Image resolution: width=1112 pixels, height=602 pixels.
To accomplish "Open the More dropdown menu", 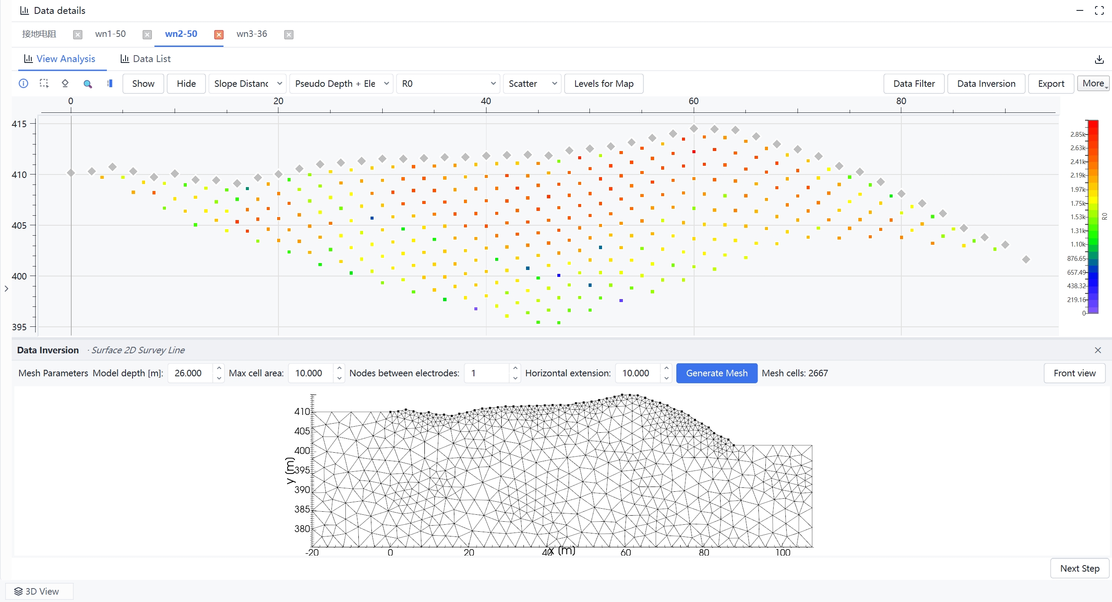I will (1093, 83).
